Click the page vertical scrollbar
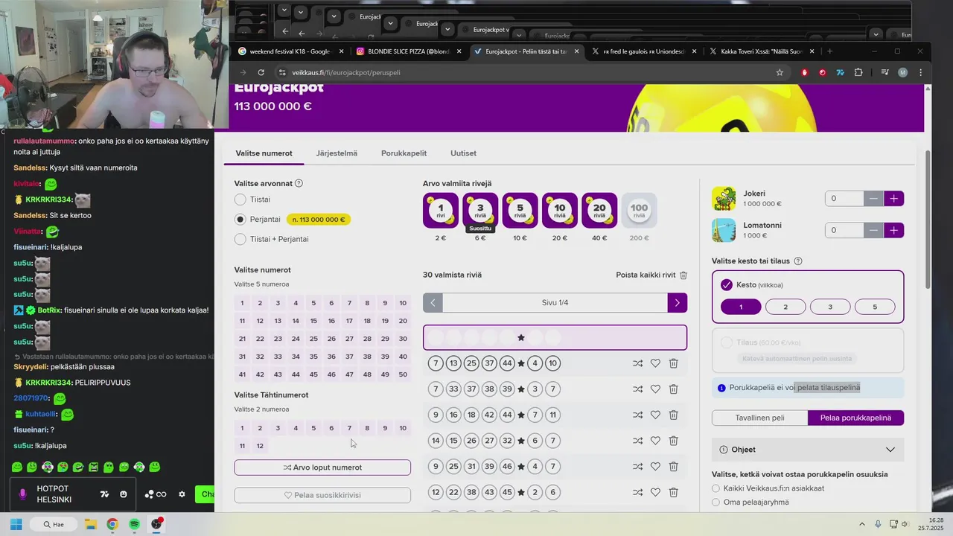 tap(927, 220)
